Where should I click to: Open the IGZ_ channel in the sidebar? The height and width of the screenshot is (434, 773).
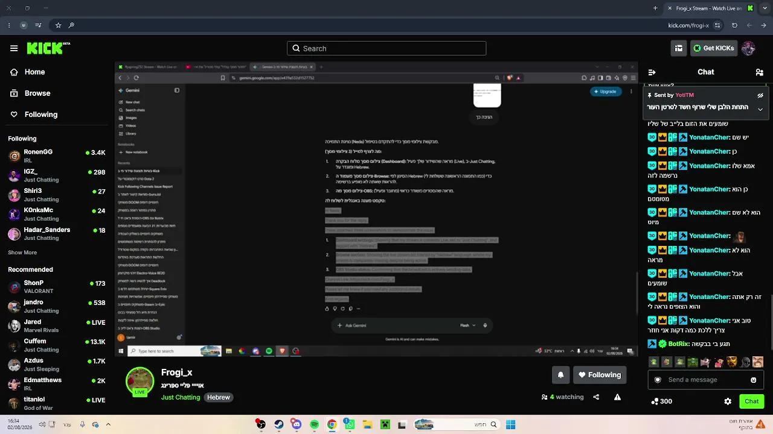click(x=57, y=175)
